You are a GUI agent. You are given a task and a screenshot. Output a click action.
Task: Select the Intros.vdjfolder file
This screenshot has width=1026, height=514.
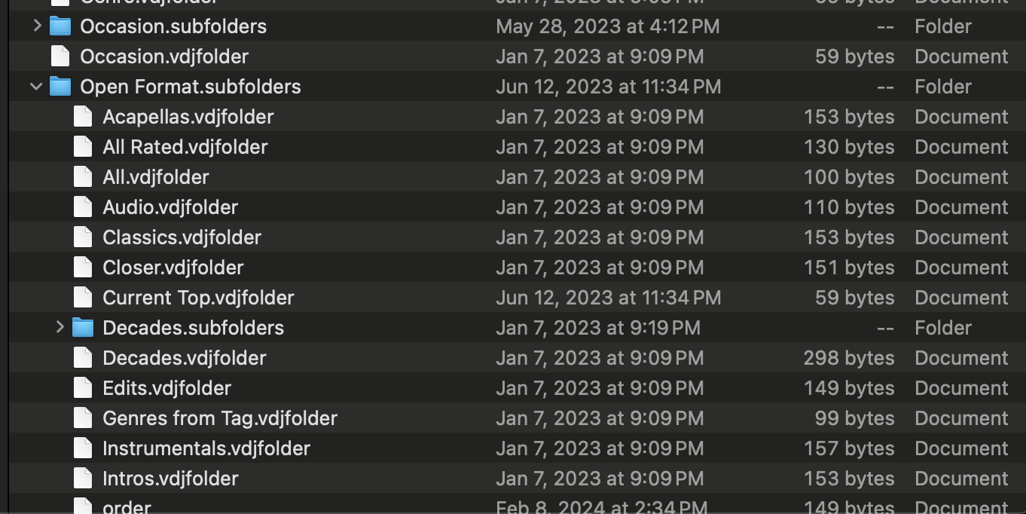[x=170, y=479]
